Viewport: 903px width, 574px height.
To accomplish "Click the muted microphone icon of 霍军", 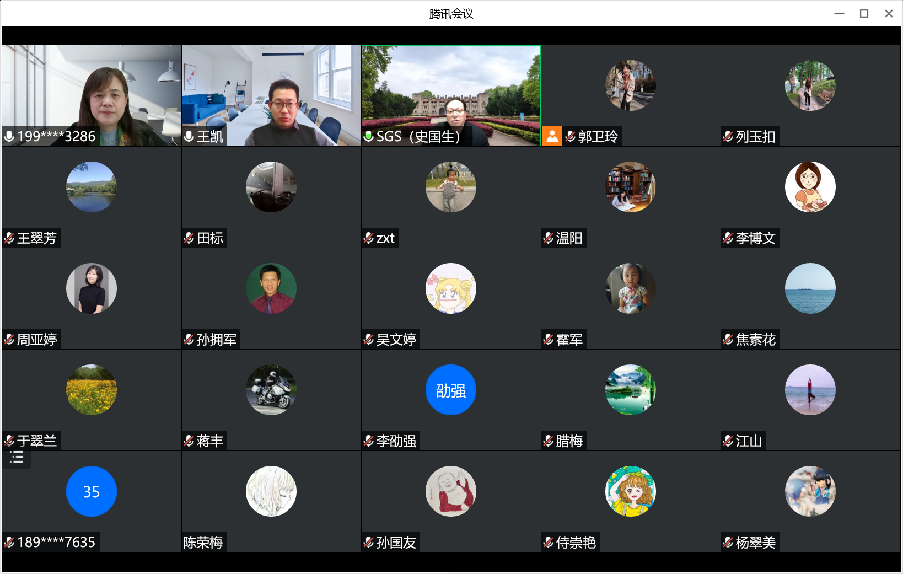I will pyautogui.click(x=549, y=339).
